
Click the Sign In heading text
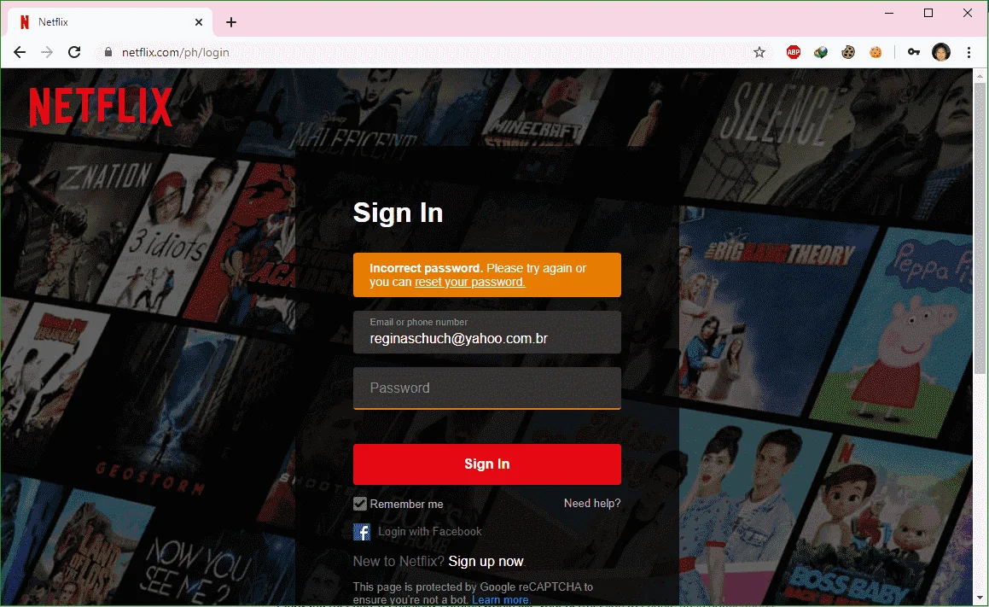[398, 213]
